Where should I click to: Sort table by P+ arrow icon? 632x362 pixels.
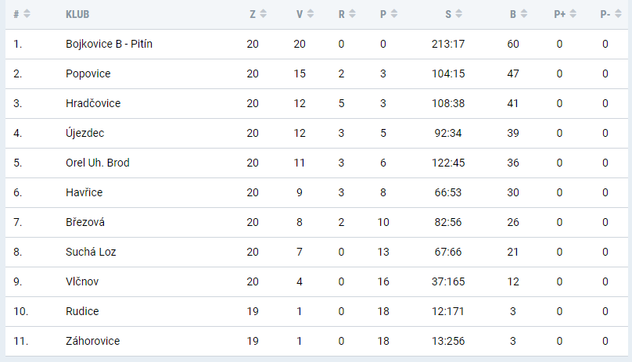573,14
